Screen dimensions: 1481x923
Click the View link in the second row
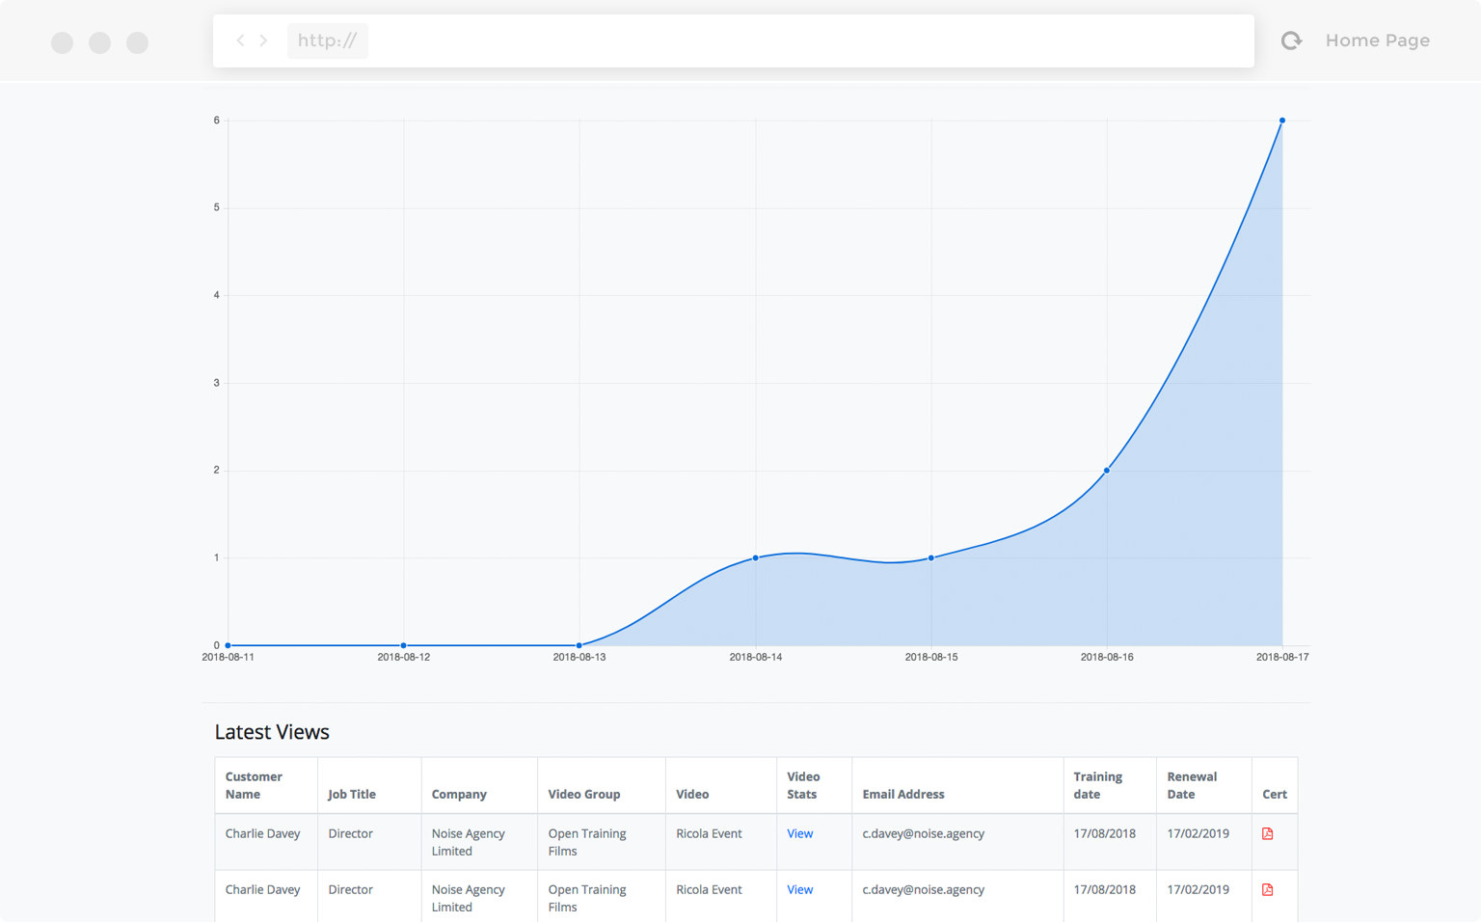click(x=799, y=889)
